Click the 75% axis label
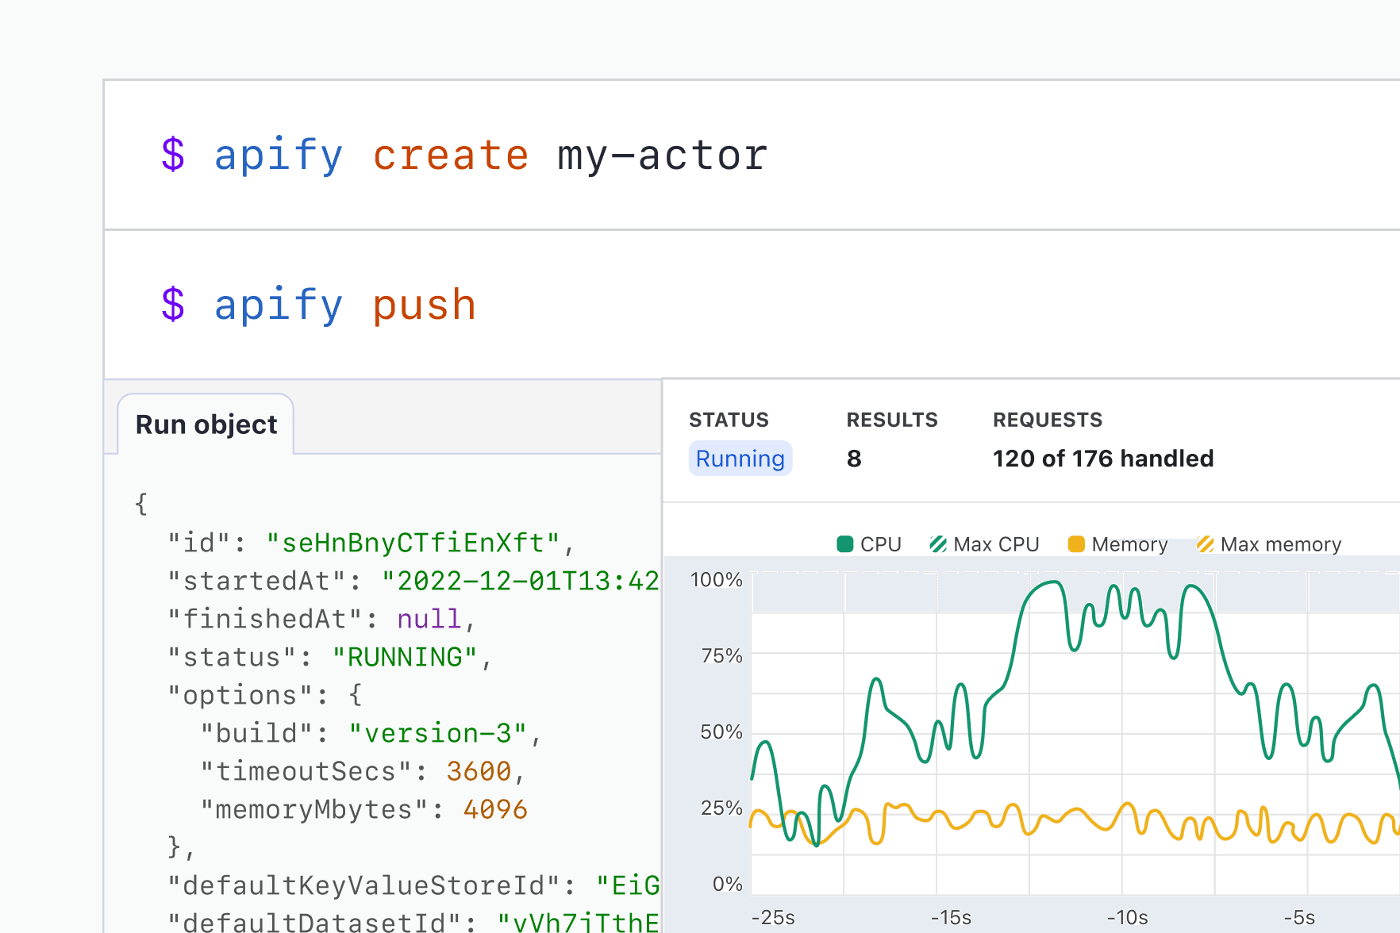 [721, 656]
